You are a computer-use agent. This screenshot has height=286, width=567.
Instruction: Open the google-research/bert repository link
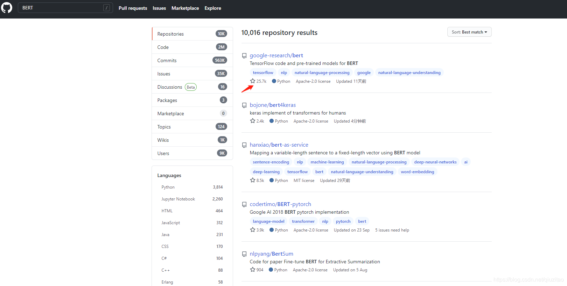[276, 56]
